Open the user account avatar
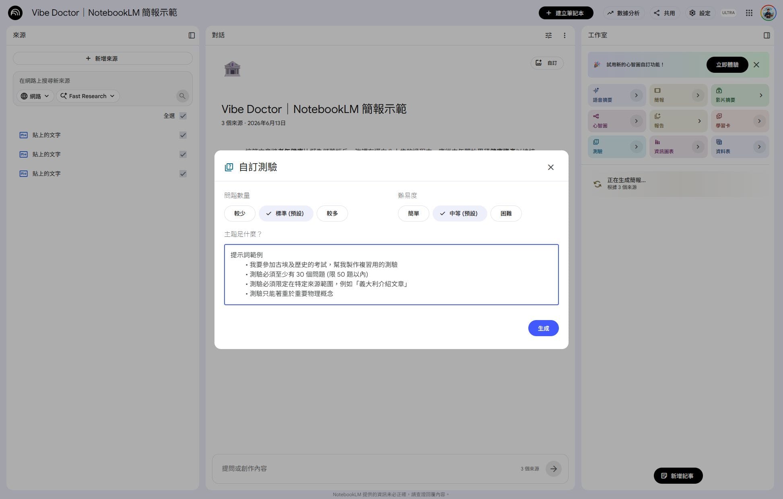This screenshot has width=783, height=499. pyautogui.click(x=768, y=13)
